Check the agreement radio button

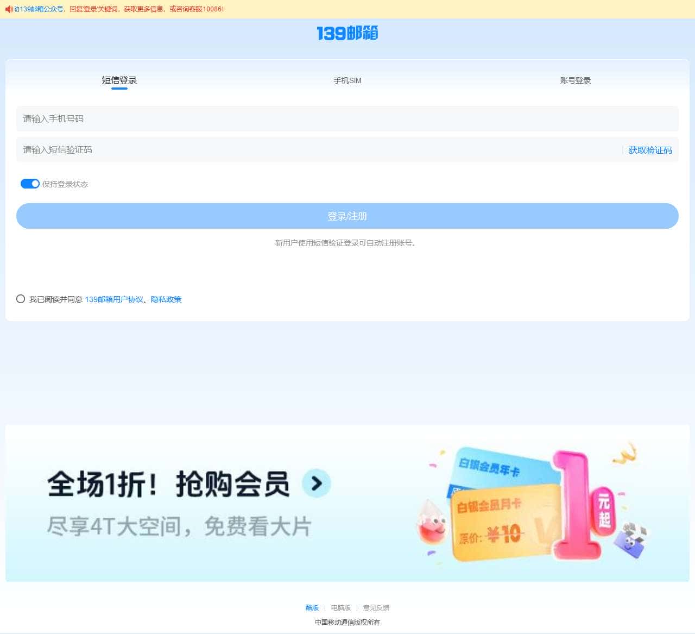pyautogui.click(x=21, y=299)
